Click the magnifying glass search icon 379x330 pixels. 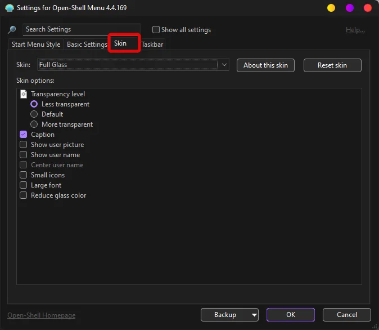coord(12,30)
